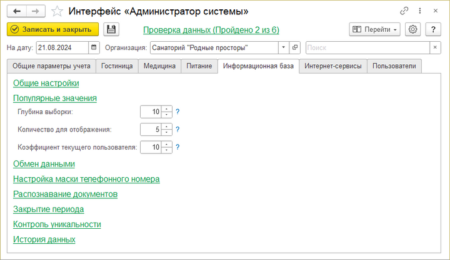Screen dimensions: 450x260
Task: Expand the Организация dropdown list
Action: (x=284, y=47)
